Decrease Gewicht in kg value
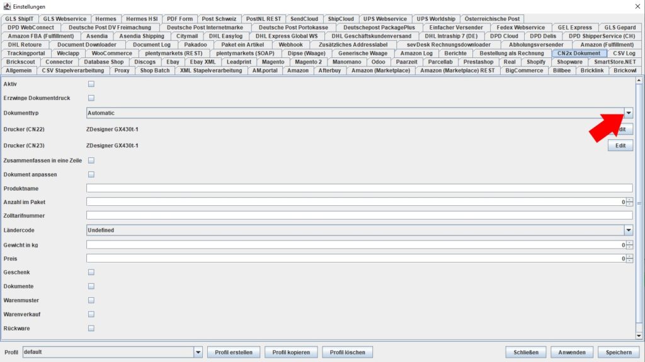Screen dimensions: 645x362 629,247
